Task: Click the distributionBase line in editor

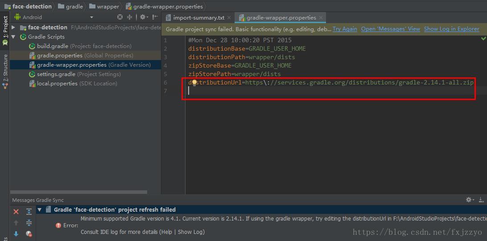Action: (247, 48)
